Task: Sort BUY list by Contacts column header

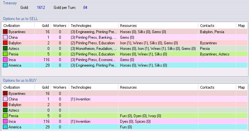Action: click(217, 87)
